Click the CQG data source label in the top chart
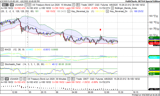Image resolution: width=160 pixels, height=96 pixels. tap(97, 5)
